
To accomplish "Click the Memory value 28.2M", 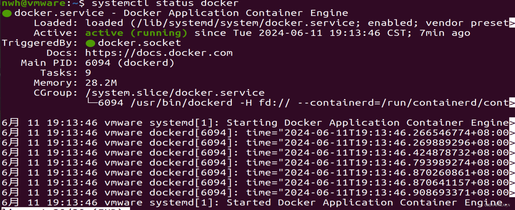I will tap(101, 83).
